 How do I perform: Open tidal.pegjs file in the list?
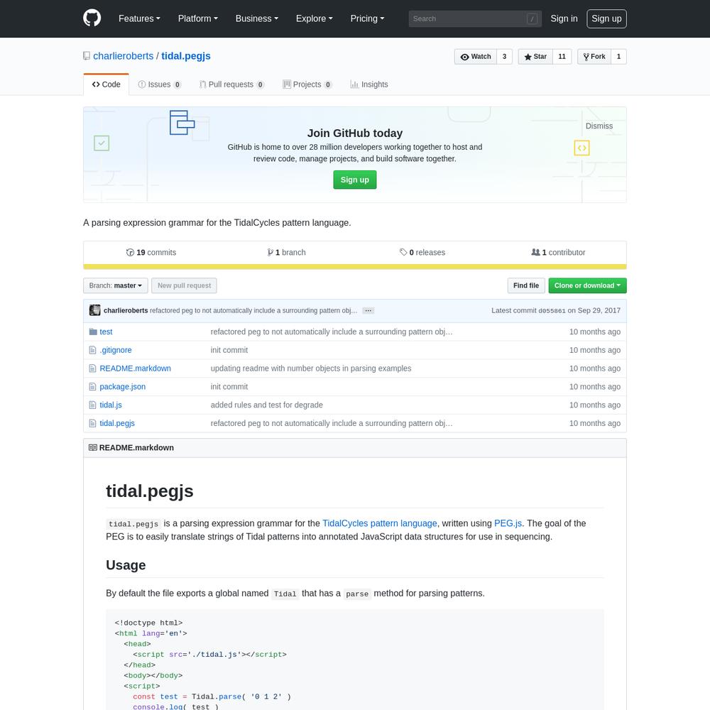[117, 423]
